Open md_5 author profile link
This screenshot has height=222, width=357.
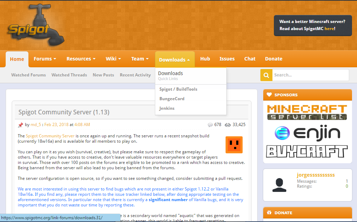tap(36, 125)
